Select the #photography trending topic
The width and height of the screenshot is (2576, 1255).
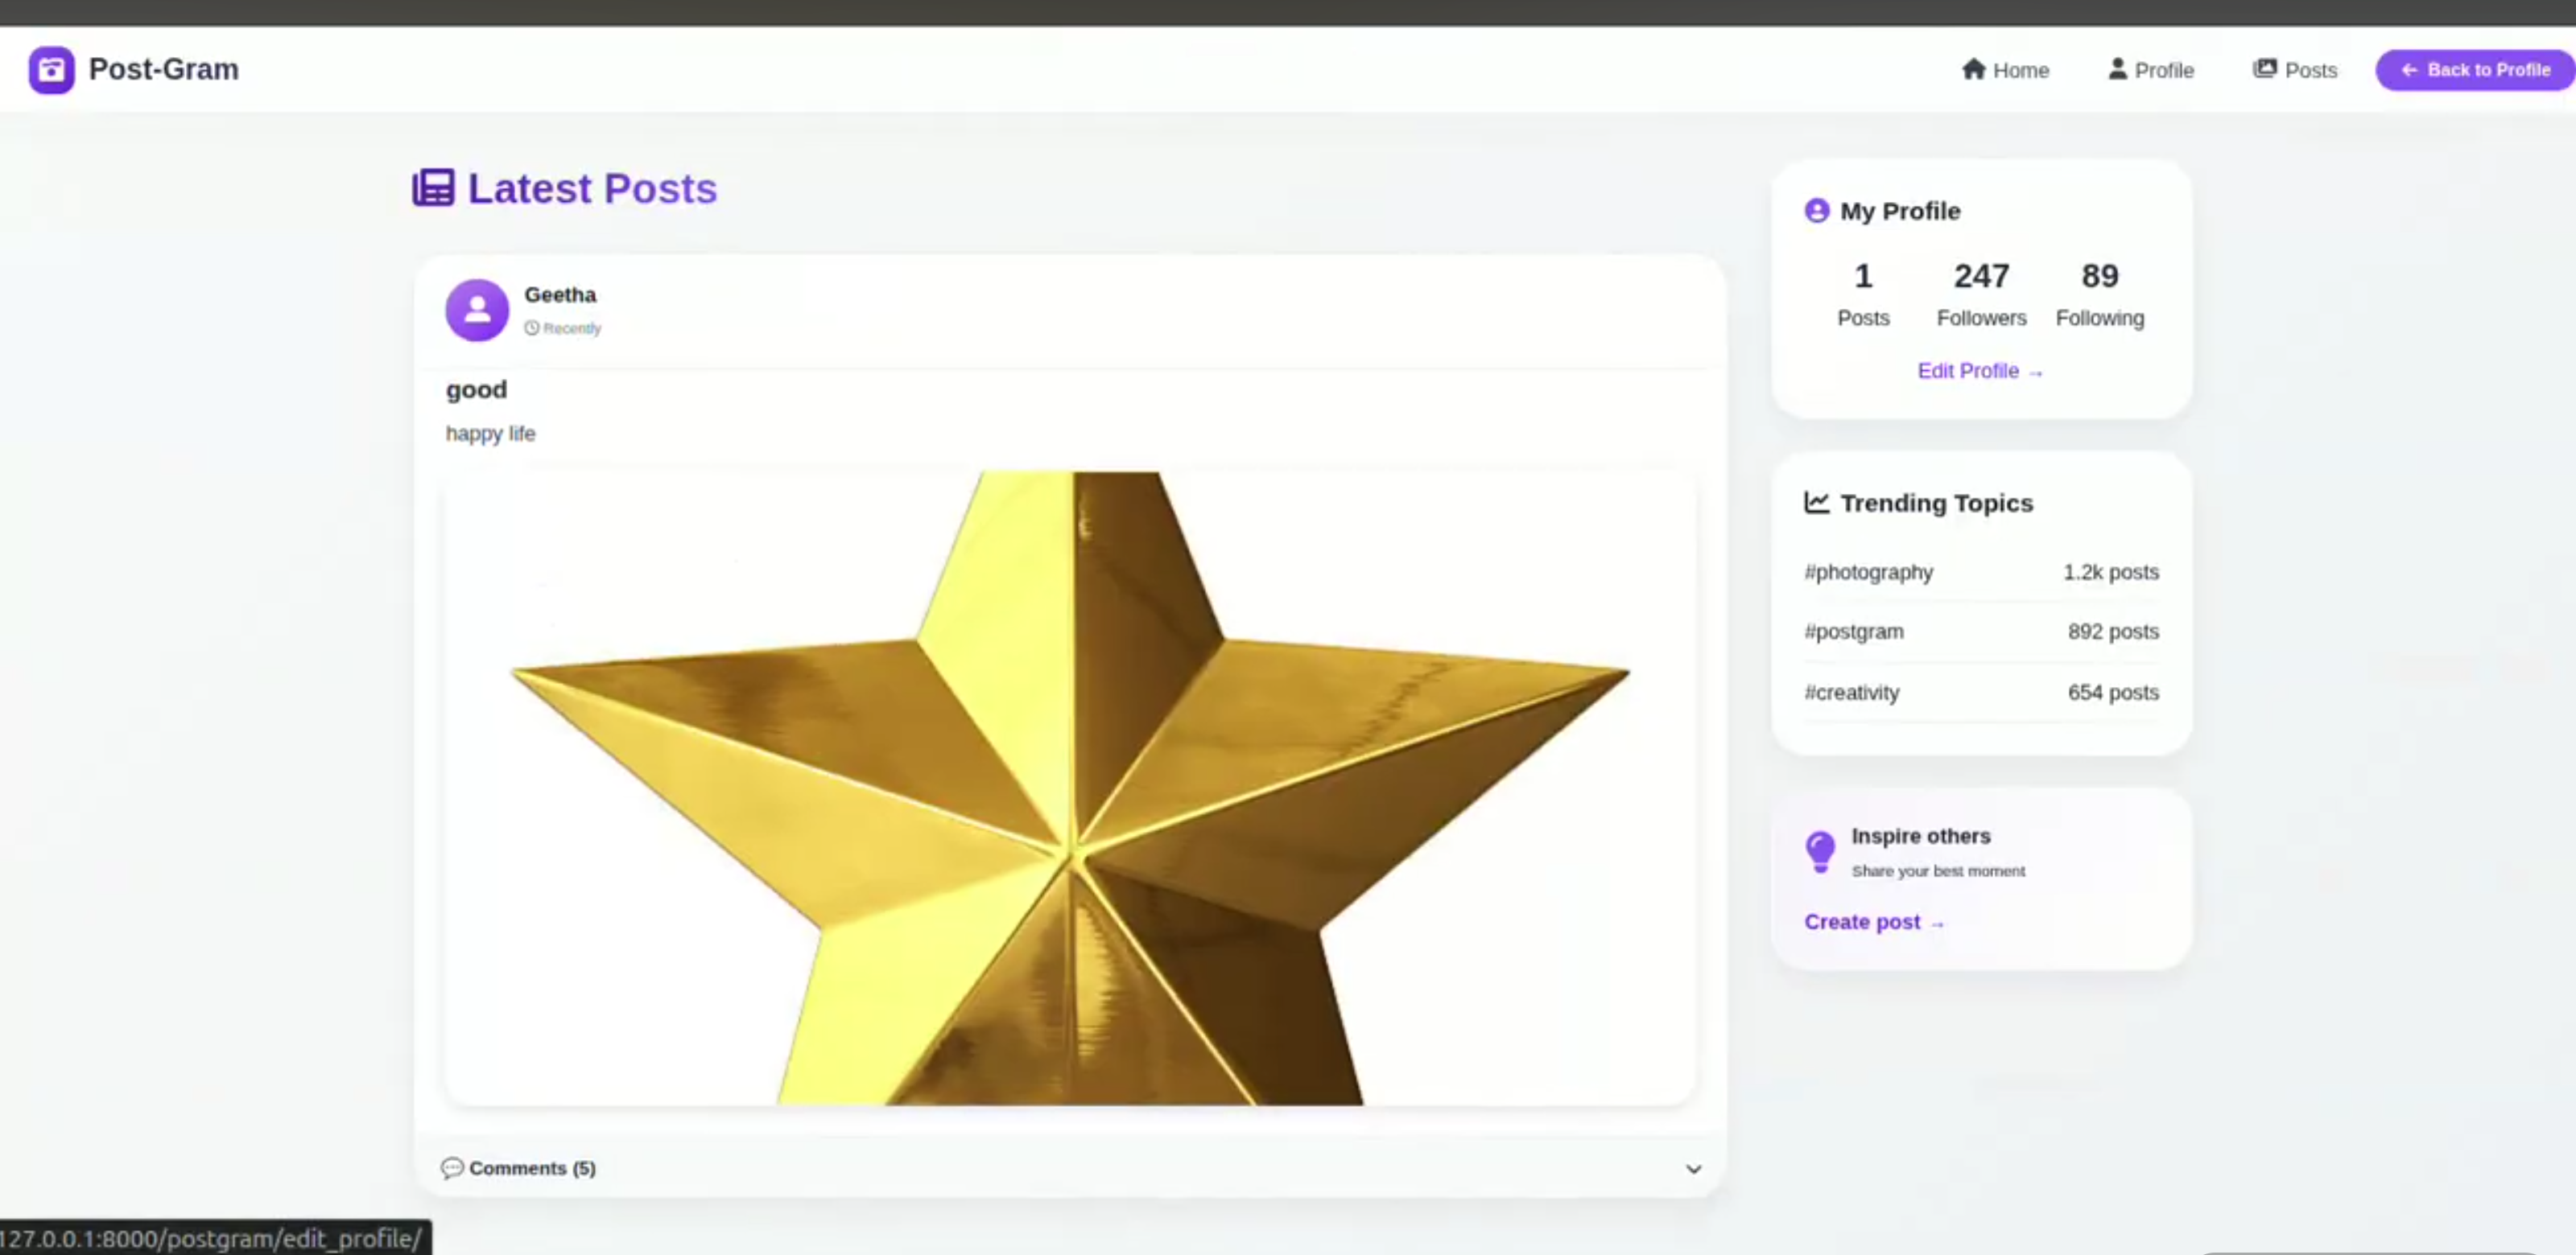pos(1868,573)
